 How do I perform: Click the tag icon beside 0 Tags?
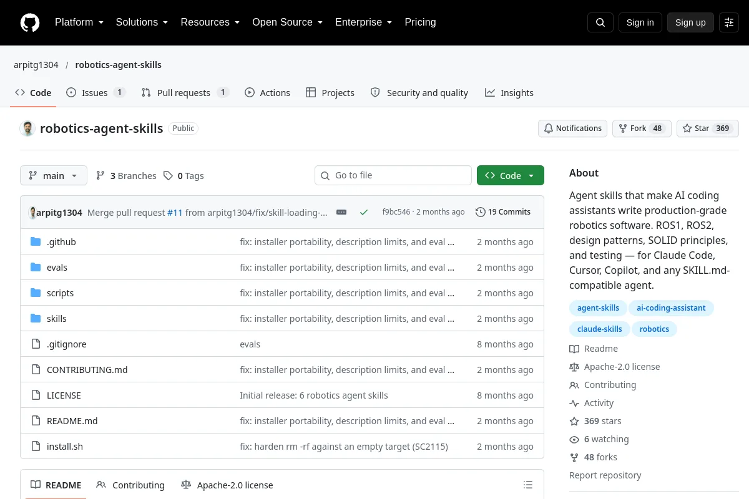[168, 176]
